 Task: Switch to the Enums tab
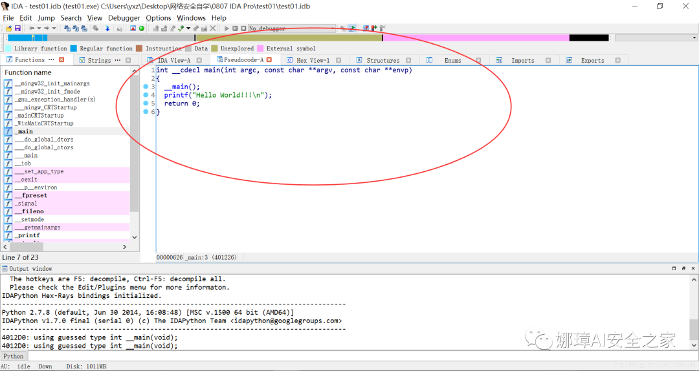tap(452, 60)
